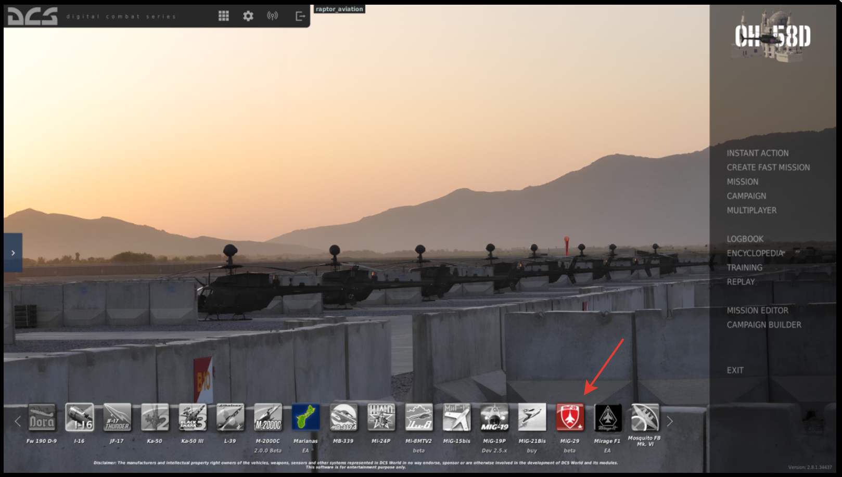Click the MiG-29 label text

tap(570, 441)
